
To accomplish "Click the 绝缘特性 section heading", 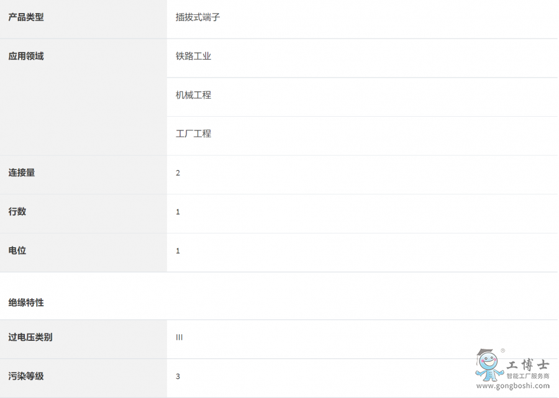I will pos(26,303).
